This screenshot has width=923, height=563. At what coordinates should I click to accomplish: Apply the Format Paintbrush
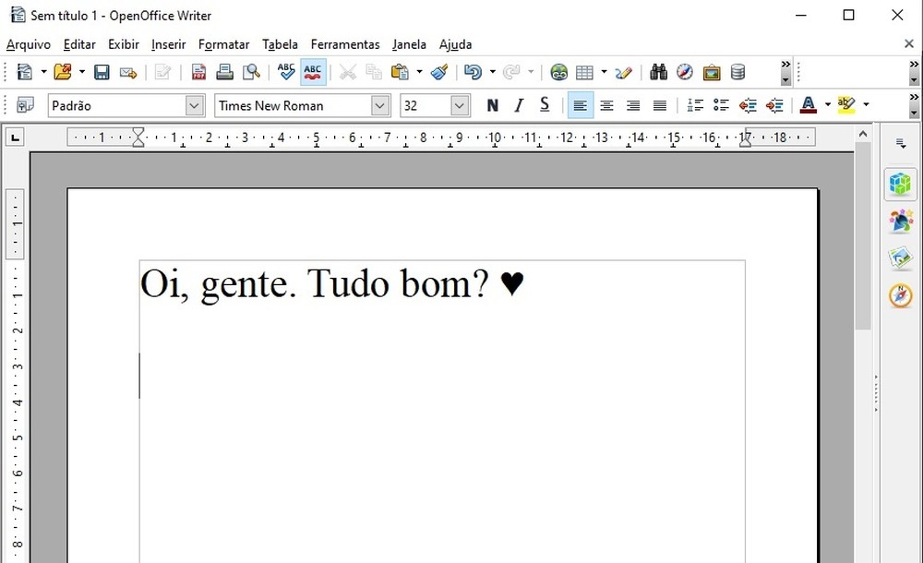438,71
